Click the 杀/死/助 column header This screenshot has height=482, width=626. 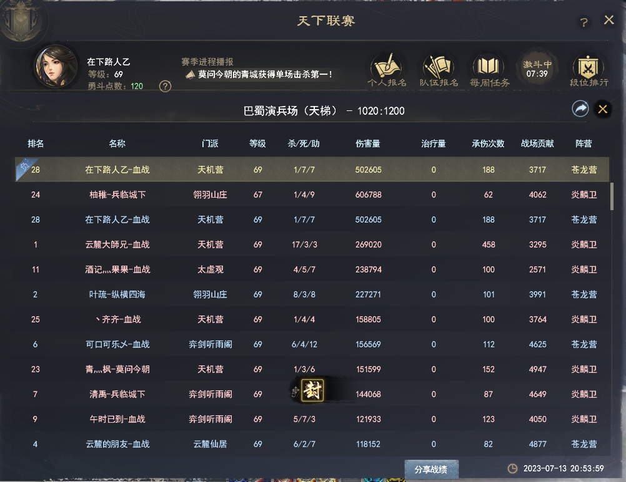[x=304, y=143]
